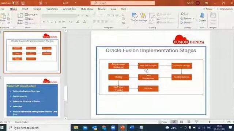The height and width of the screenshot is (131, 234).
Task: Click the Search box in title bar
Action: (123, 3)
